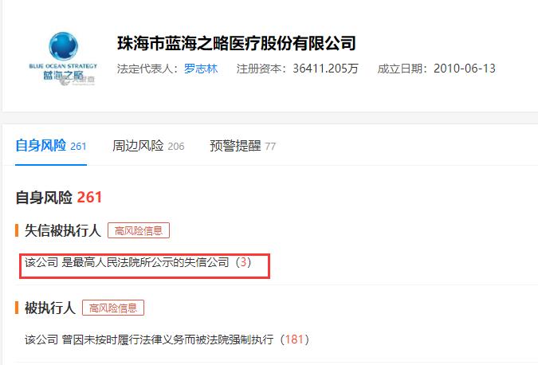The height and width of the screenshot is (365, 538).
Task: Click the 被执行人 section heading
Action: point(50,308)
